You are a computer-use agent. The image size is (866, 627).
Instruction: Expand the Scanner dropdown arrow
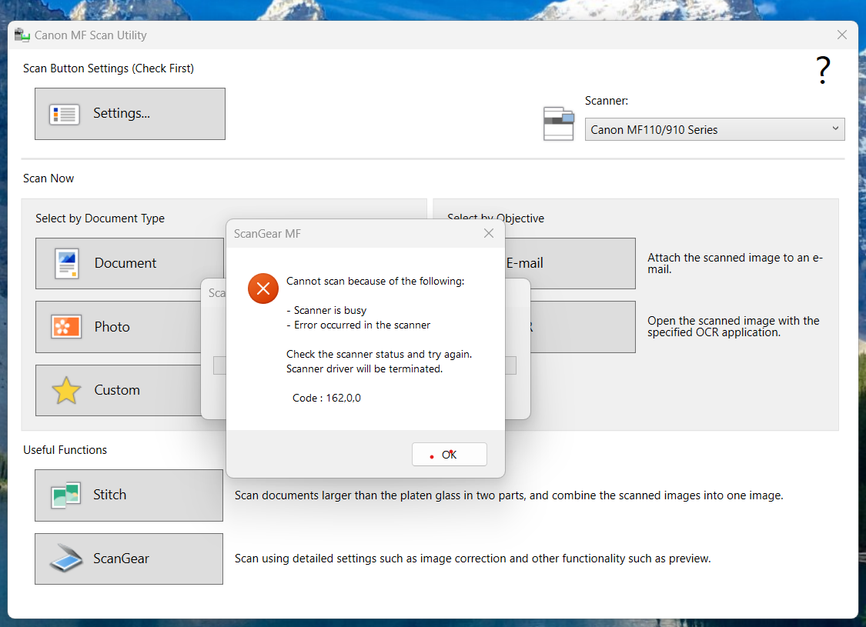[835, 129]
